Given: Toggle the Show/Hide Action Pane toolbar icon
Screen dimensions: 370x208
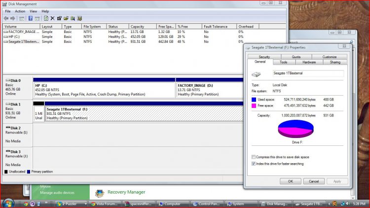Looking at the screenshot, I should (x=37, y=18).
